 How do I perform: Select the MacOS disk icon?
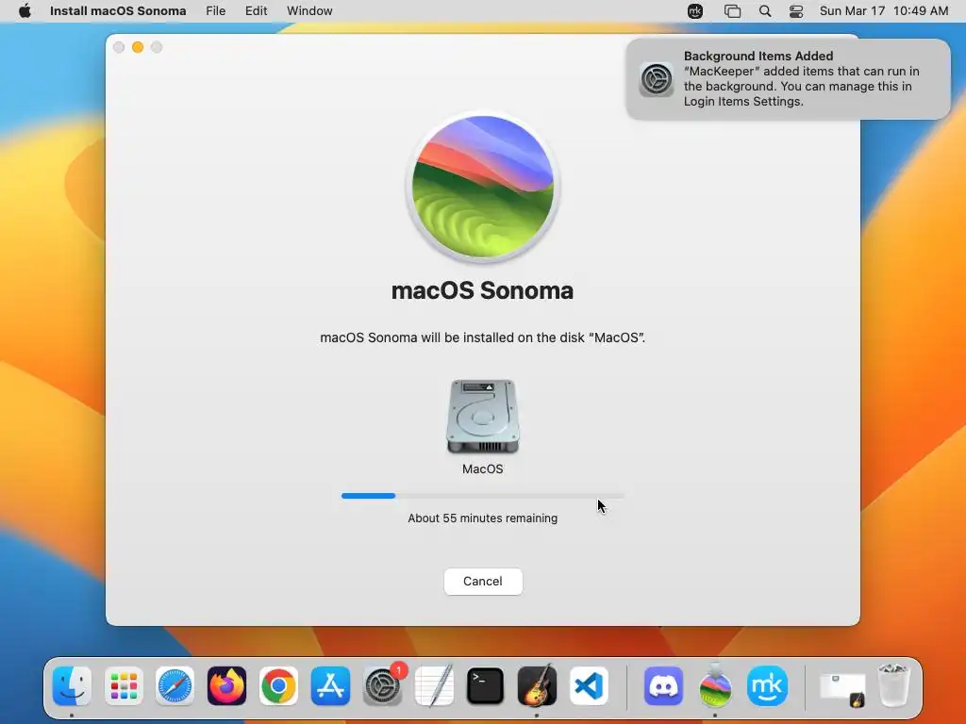[482, 417]
